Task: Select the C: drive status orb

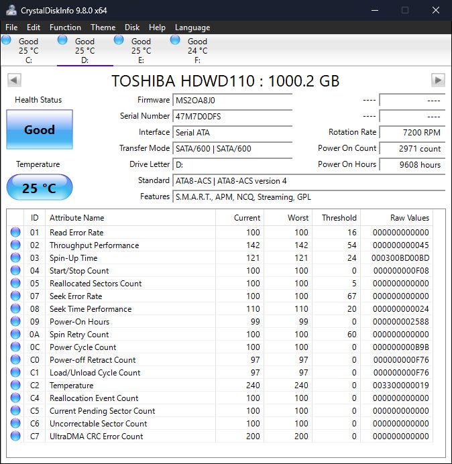Action: (7, 40)
